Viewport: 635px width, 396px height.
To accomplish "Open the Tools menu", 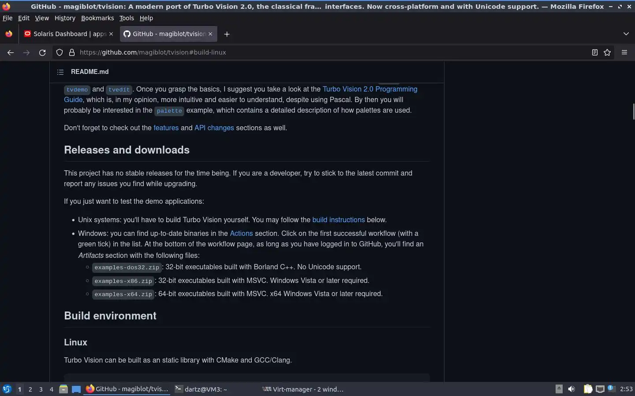I will coord(127,18).
